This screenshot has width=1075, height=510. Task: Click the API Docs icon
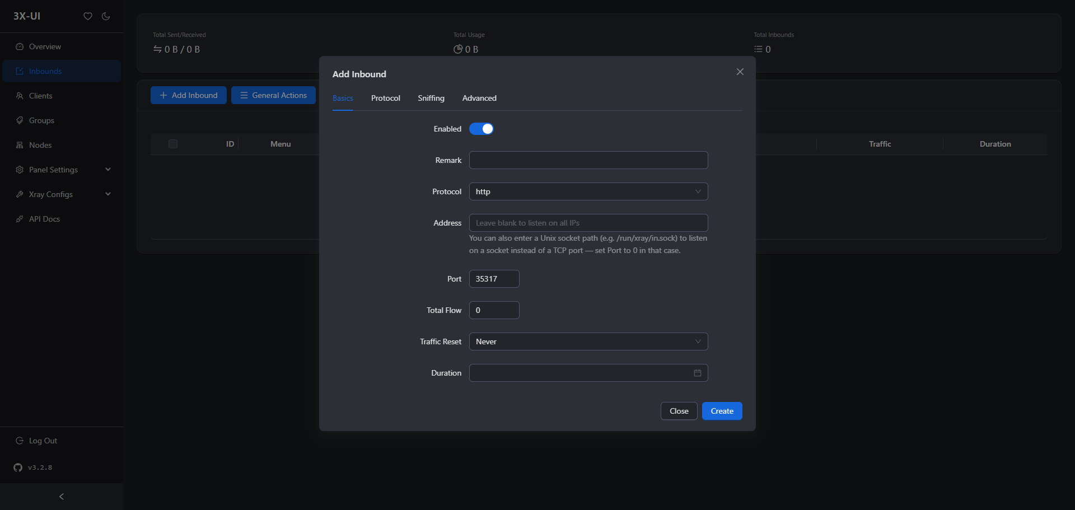pyautogui.click(x=20, y=219)
